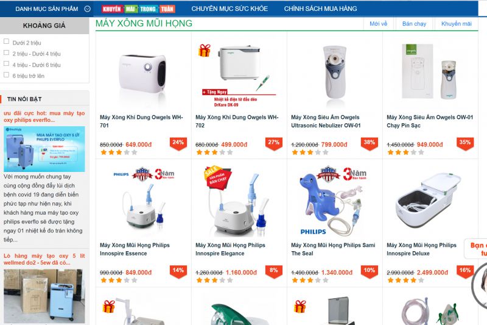Click the wellmed oxygen machine boxes thumbnail
This screenshot has height=325, width=487.
[44, 296]
